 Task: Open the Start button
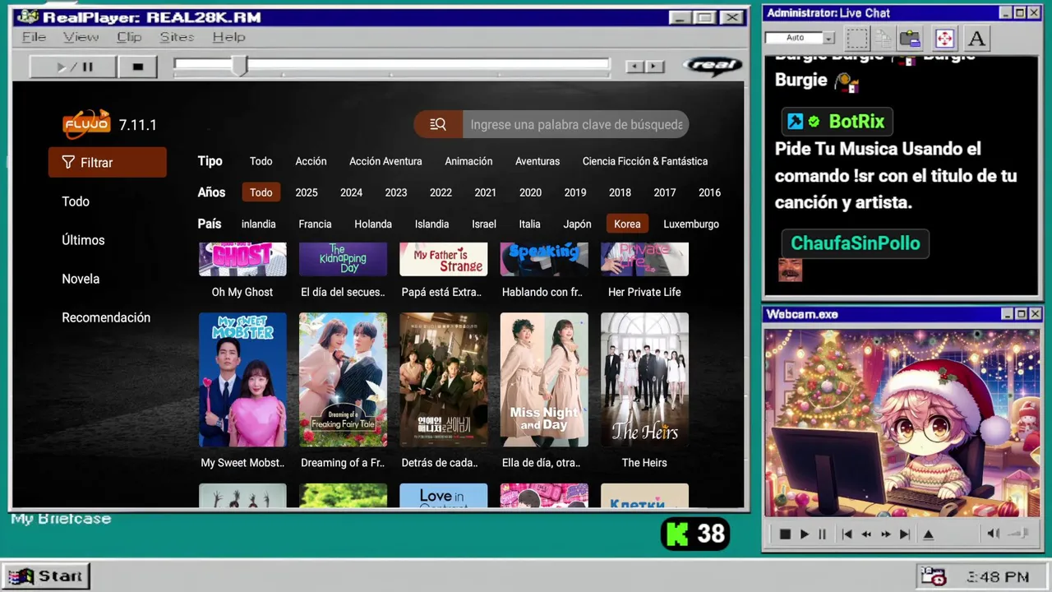point(45,576)
